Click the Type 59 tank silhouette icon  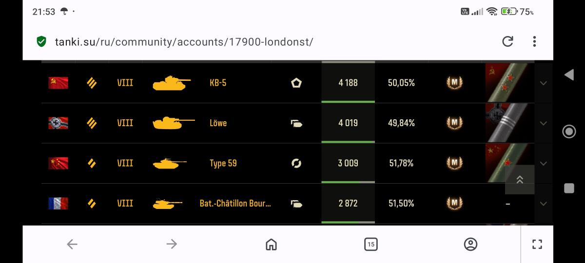click(x=170, y=163)
